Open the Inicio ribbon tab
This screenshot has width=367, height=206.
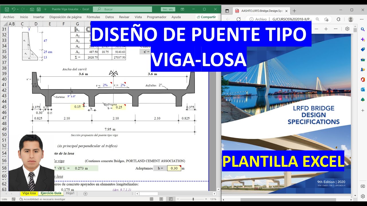point(24,17)
